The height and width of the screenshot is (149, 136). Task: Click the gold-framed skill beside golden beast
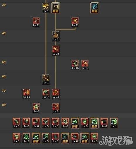[x=56, y=8]
